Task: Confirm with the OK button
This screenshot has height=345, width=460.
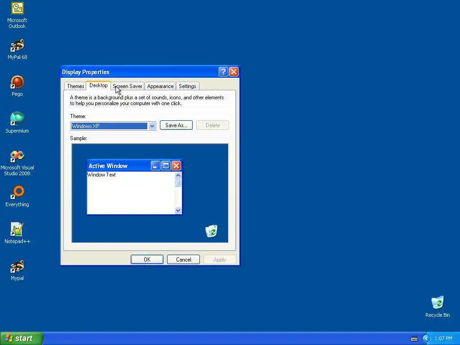Action: [147, 259]
